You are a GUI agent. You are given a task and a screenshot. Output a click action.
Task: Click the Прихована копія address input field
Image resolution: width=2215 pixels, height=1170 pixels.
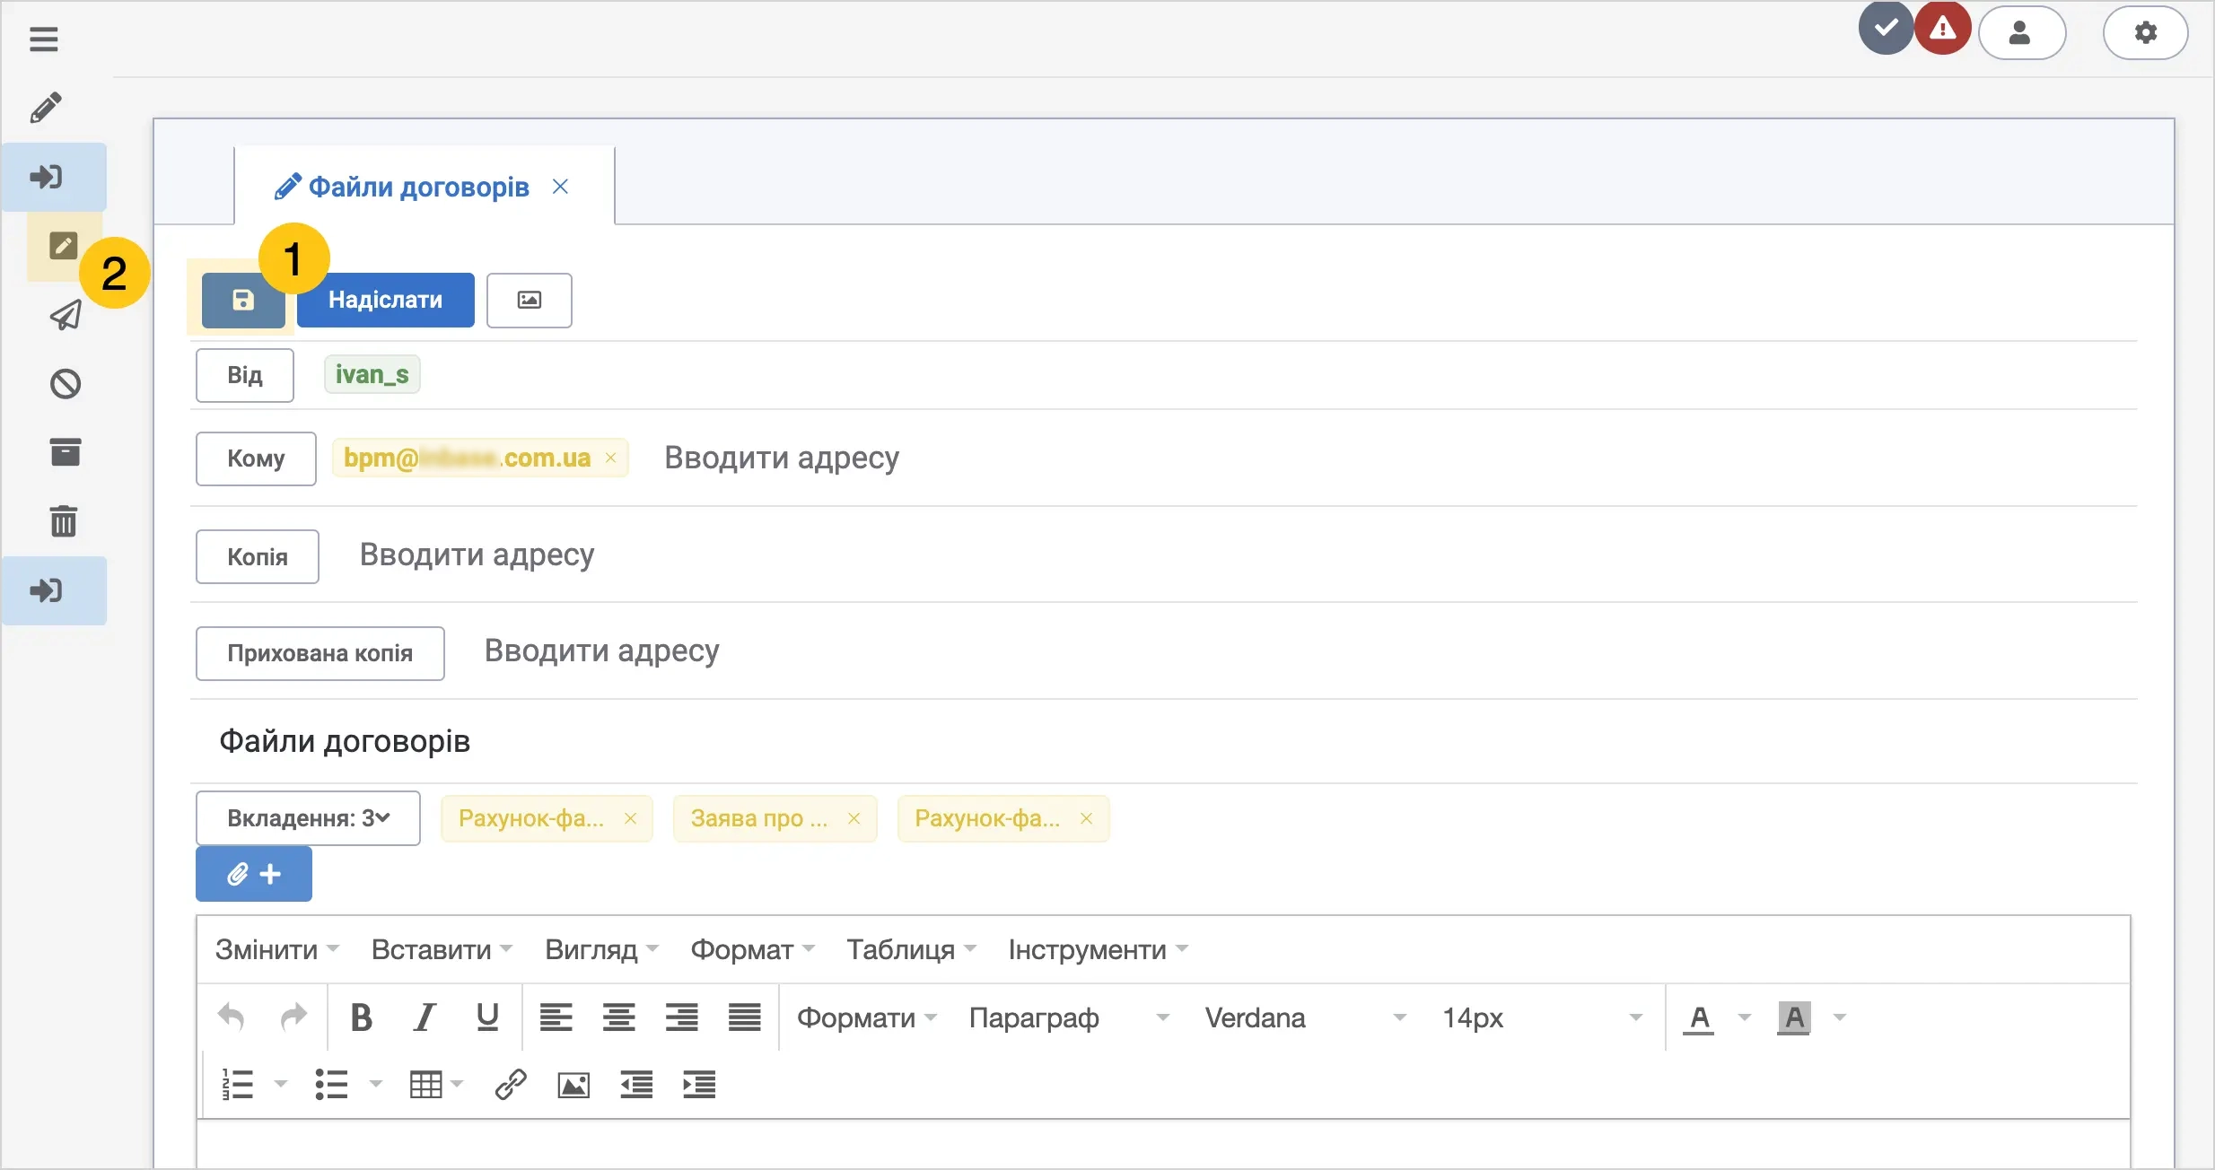tap(1301, 651)
